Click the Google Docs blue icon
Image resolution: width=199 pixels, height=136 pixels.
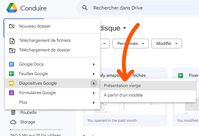point(11,64)
